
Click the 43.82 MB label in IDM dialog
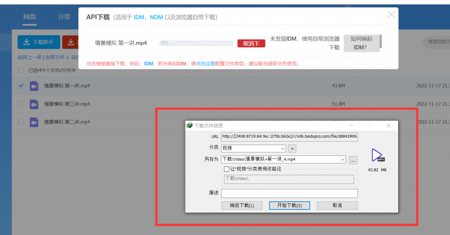tap(377, 170)
